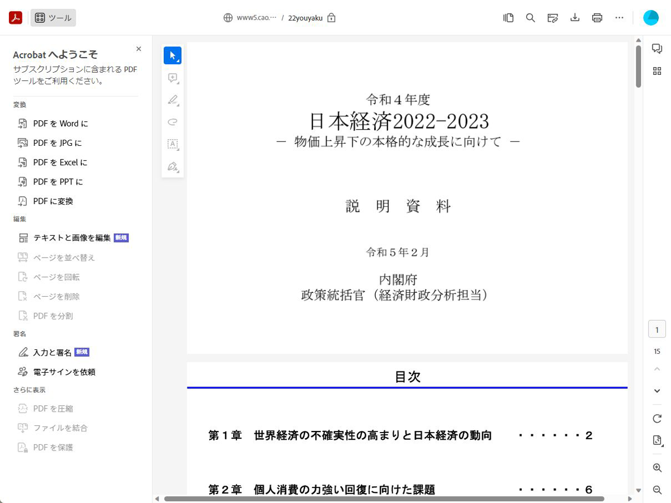Select the text box tool
Viewport: 671px width, 503px height.
[172, 144]
